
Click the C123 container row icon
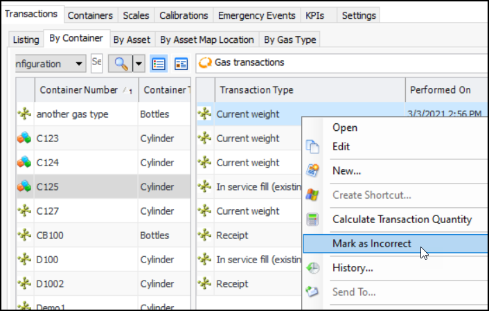[26, 139]
